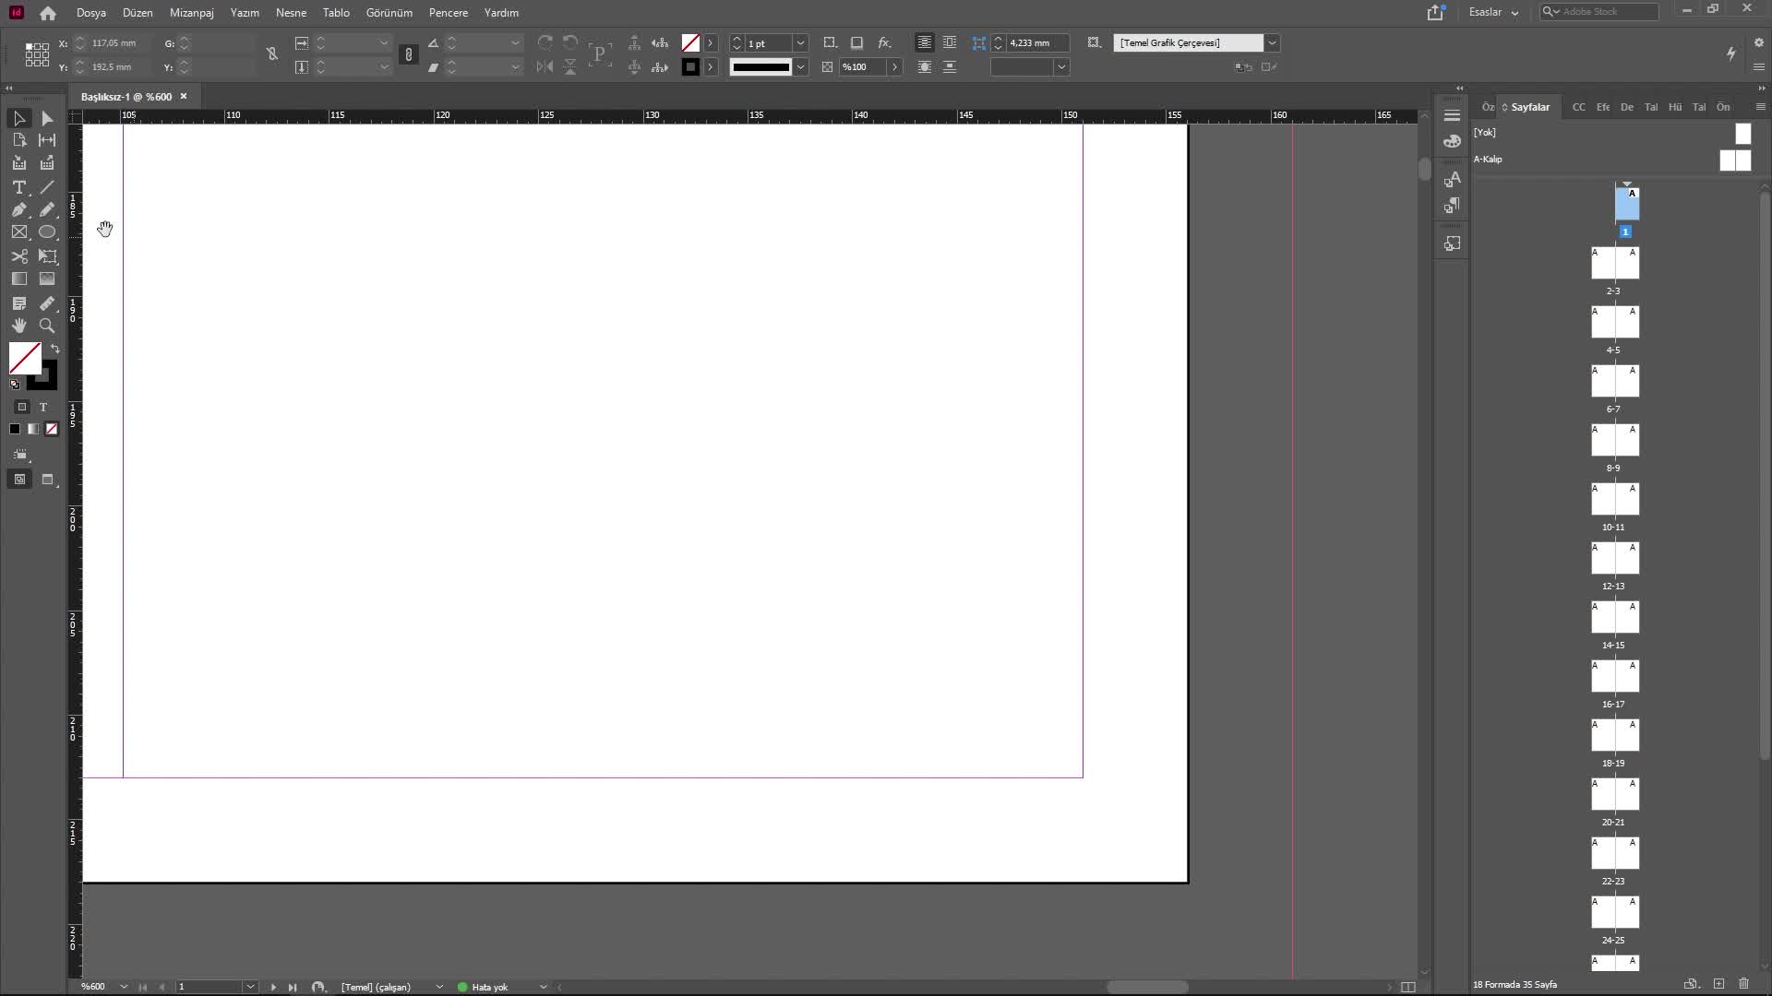
Task: Open stroke style dropdown
Action: tap(801, 66)
